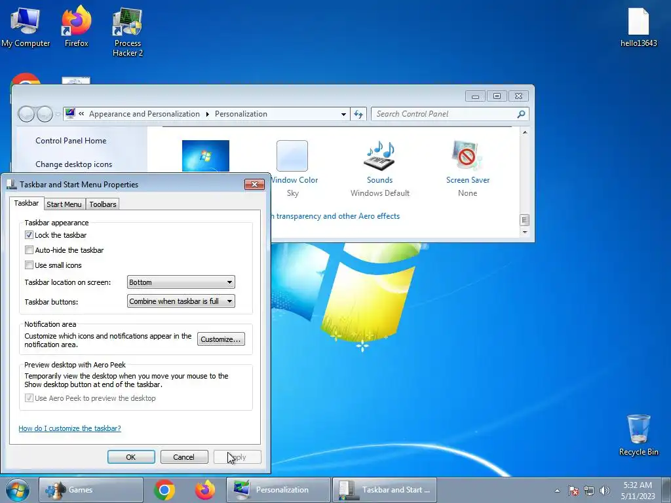Go back in Control Panel window
Viewport: 671px width, 503px height.
26,114
